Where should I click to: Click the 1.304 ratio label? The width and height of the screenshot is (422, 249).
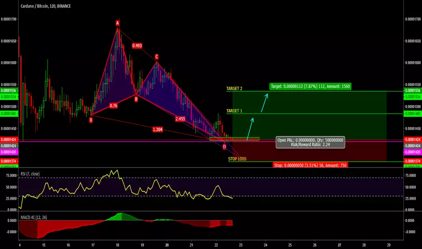pos(158,129)
